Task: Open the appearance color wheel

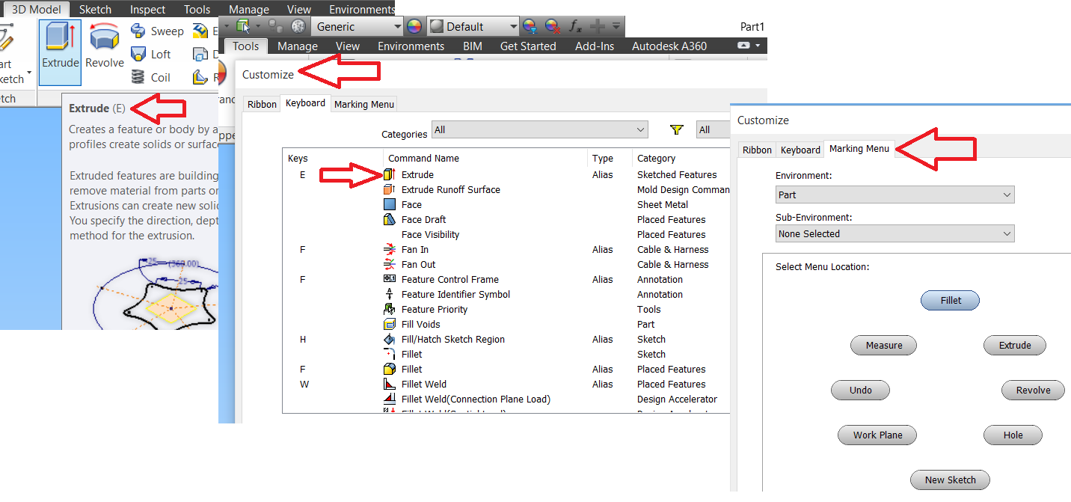Action: coord(414,26)
